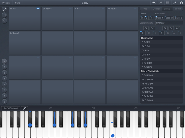Tap the G# 7sus4 chord pad

click(x=57, y=19)
